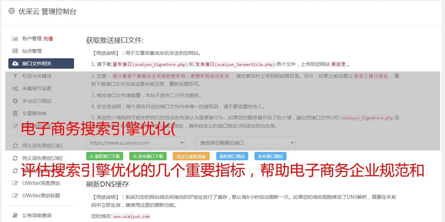Click the /ucaiyun_Signature.php URI text
445x222 pixels.
[x=366, y=118]
